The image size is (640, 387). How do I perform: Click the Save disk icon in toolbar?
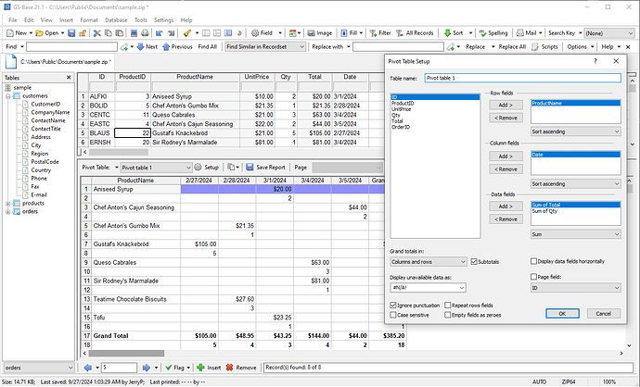click(x=71, y=33)
